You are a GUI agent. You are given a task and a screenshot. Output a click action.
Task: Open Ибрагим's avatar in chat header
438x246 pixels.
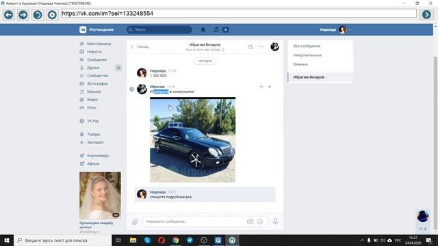pos(275,46)
